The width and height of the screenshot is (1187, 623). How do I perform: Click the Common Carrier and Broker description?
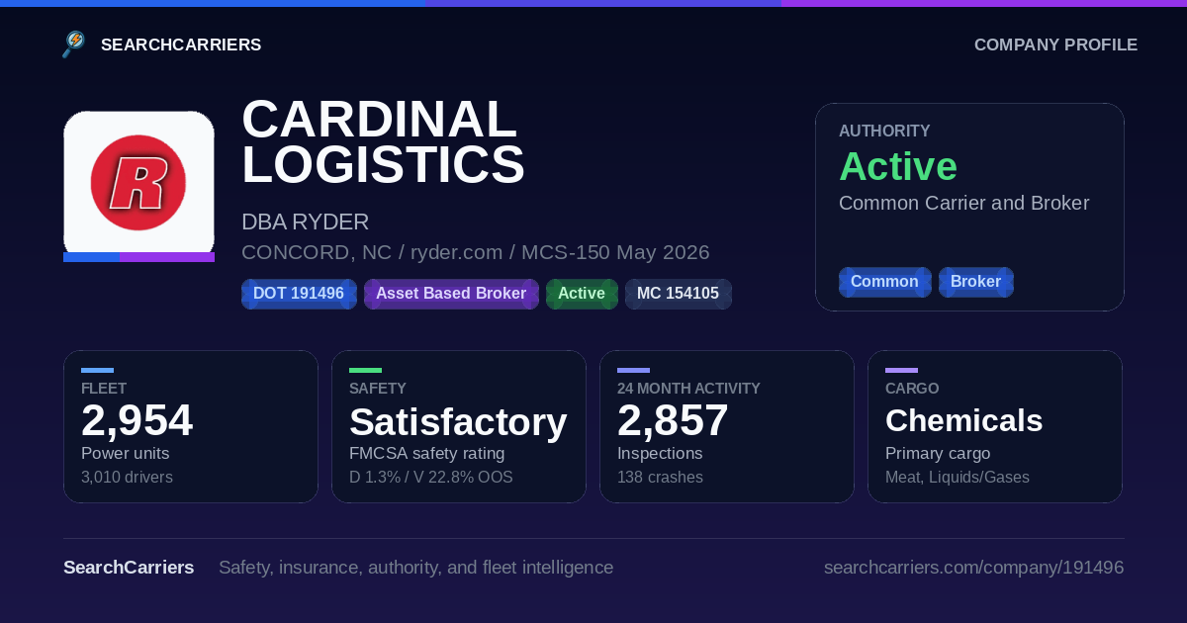click(963, 203)
